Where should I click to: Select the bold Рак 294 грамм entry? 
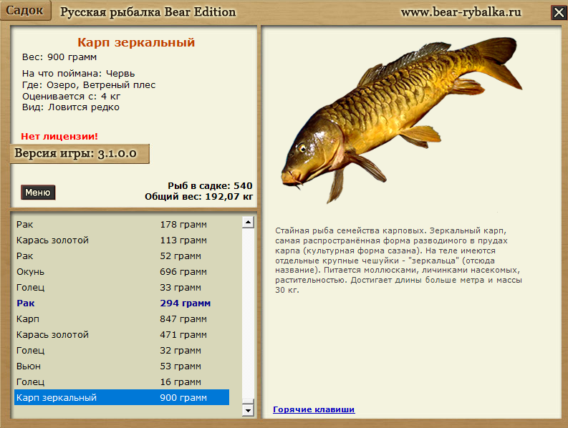click(x=122, y=303)
